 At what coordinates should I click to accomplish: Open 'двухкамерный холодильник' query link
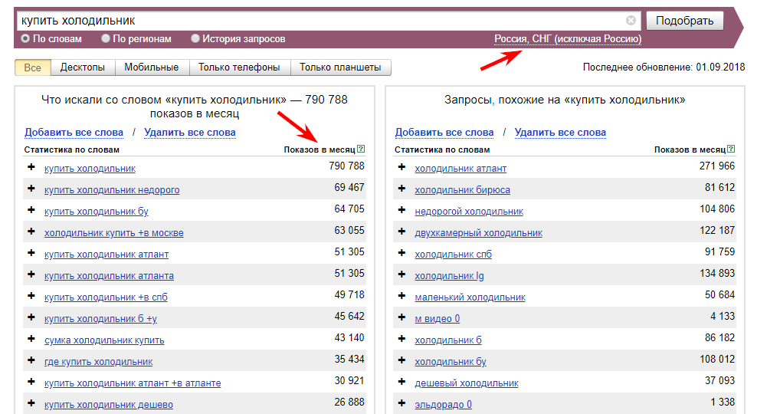point(479,232)
